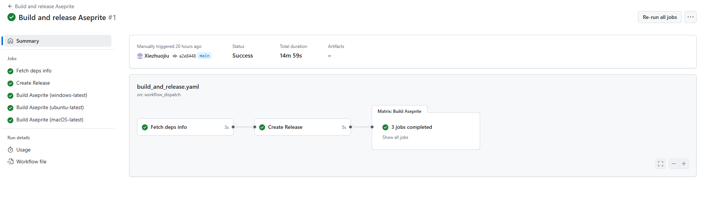704x212 pixels.
Task: Click green check beside 3 jobs completed
Action: coord(385,127)
